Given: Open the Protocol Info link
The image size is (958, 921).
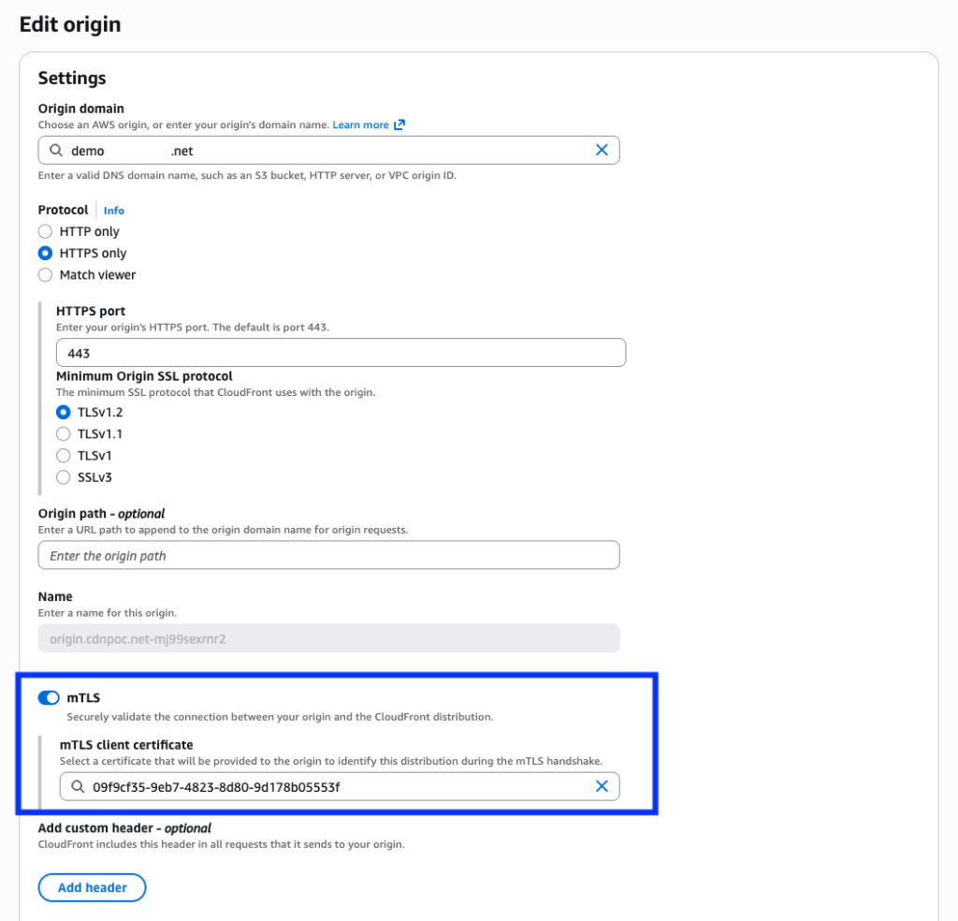Looking at the screenshot, I should click(113, 211).
